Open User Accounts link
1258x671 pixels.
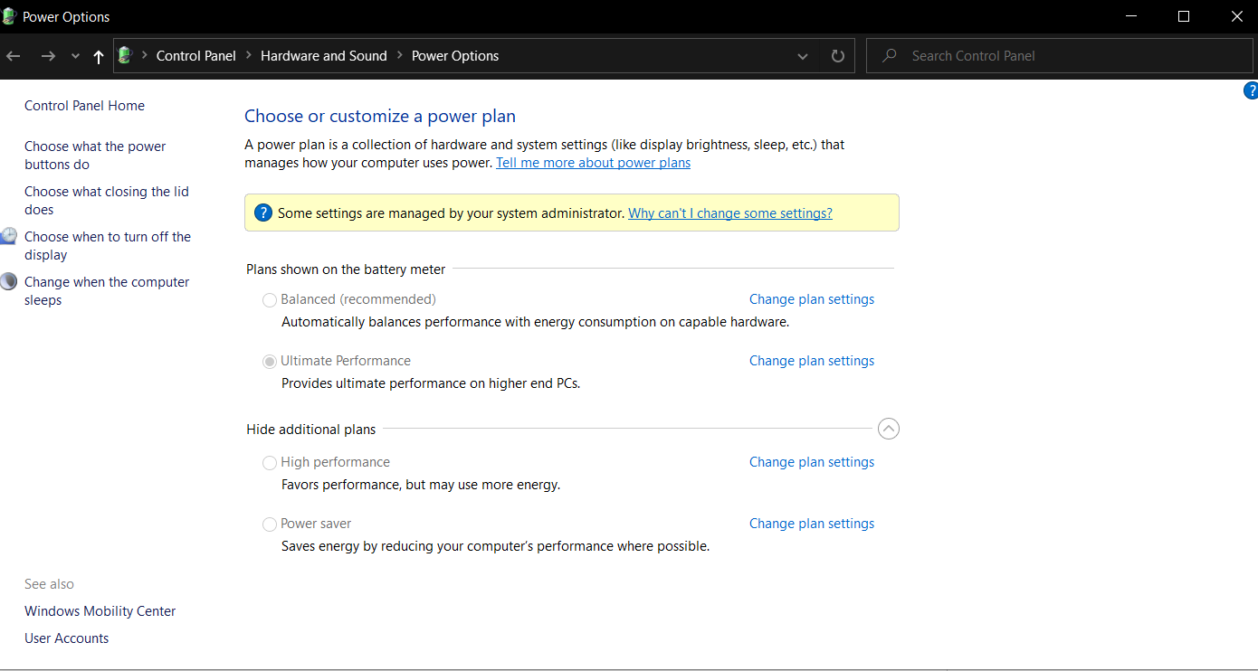(x=66, y=638)
